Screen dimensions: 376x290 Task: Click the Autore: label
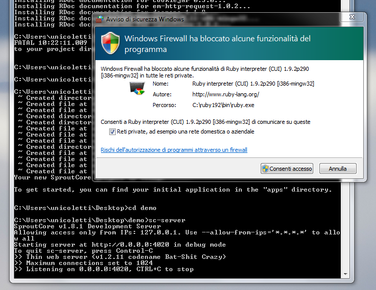(162, 94)
